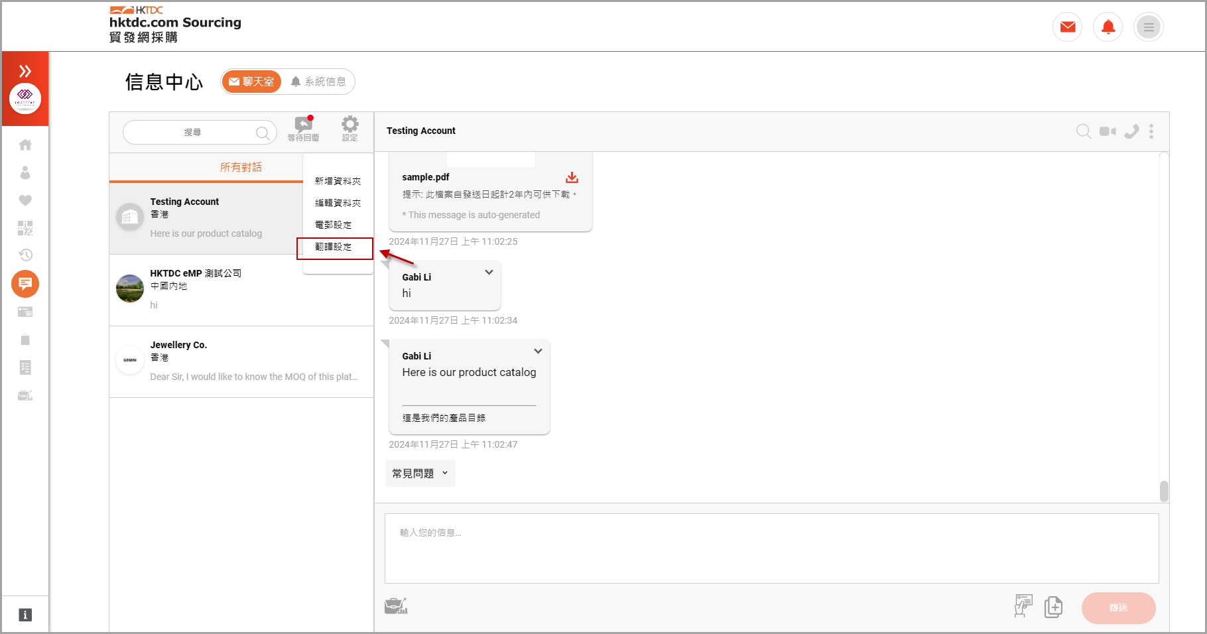Expand options for 'Here is our product catalog' message

tap(538, 351)
